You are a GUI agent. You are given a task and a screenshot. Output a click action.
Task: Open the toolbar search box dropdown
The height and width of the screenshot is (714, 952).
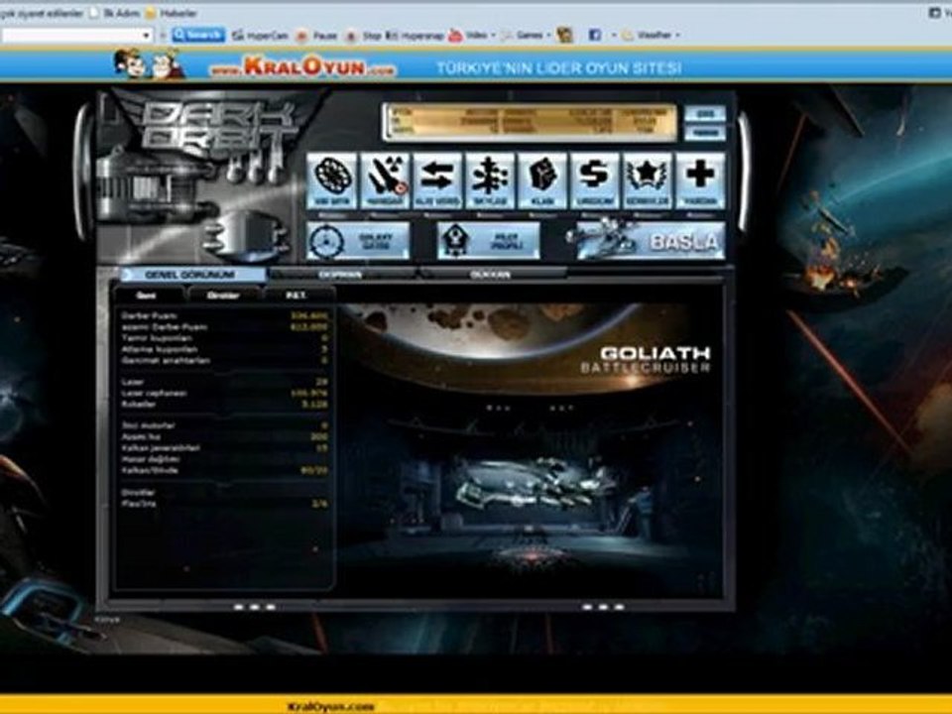146,36
